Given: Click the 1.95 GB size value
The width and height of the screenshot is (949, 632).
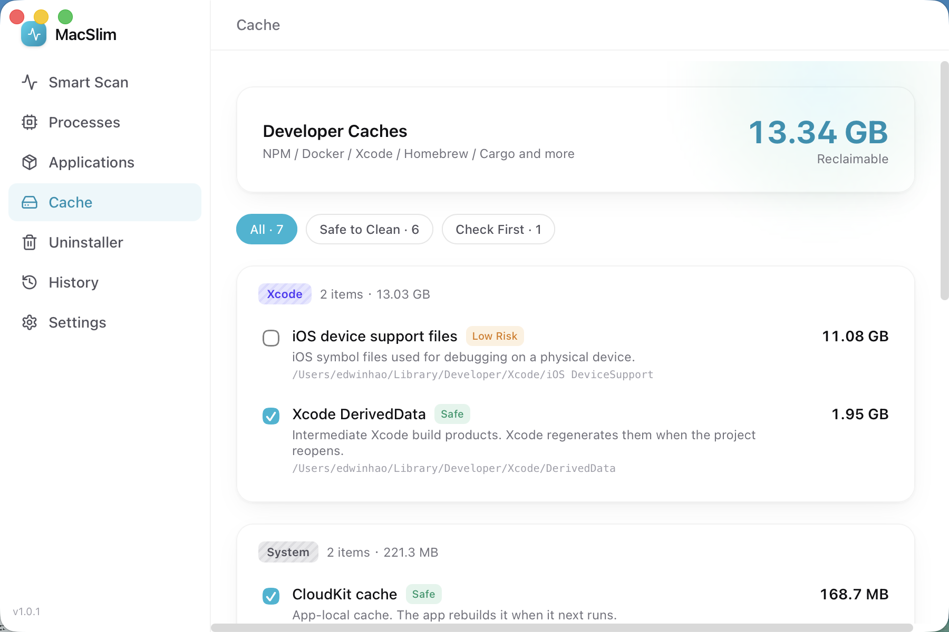Looking at the screenshot, I should pyautogui.click(x=860, y=414).
